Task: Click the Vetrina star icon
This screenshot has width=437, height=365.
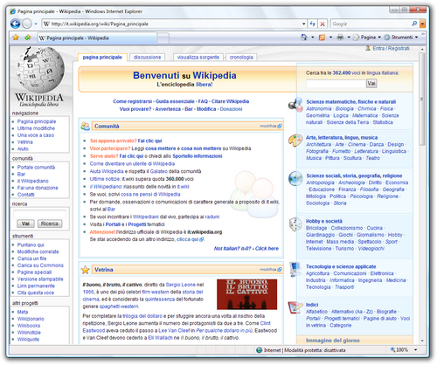Action: pos(85,270)
